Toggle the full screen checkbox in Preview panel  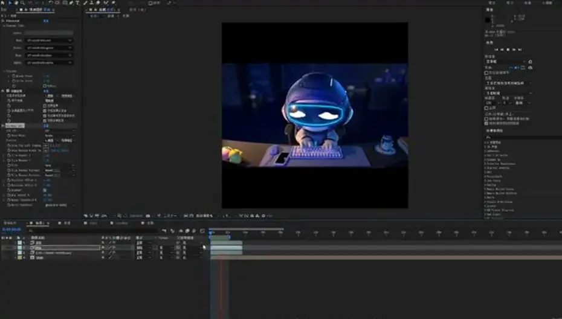[x=486, y=108]
